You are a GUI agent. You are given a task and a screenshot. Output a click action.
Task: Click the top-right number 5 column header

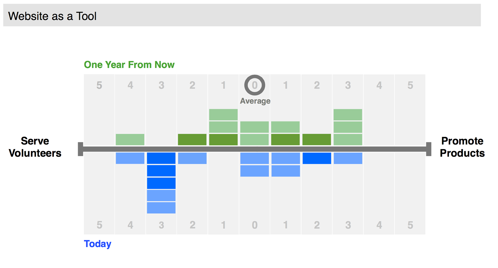coord(410,85)
